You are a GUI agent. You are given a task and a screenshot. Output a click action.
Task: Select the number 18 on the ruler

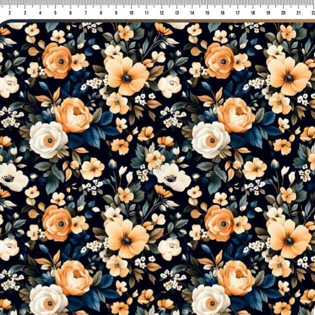pos(253,13)
